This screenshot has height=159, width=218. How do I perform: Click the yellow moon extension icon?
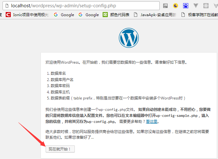click(x=176, y=6)
